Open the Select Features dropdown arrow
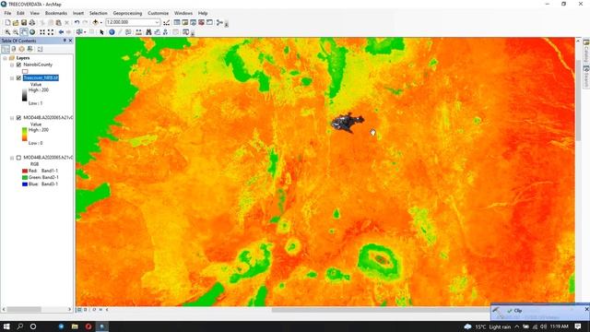The height and width of the screenshot is (332, 590). click(x=85, y=32)
